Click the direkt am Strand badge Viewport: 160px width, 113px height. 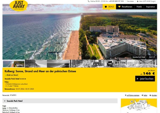point(11,75)
